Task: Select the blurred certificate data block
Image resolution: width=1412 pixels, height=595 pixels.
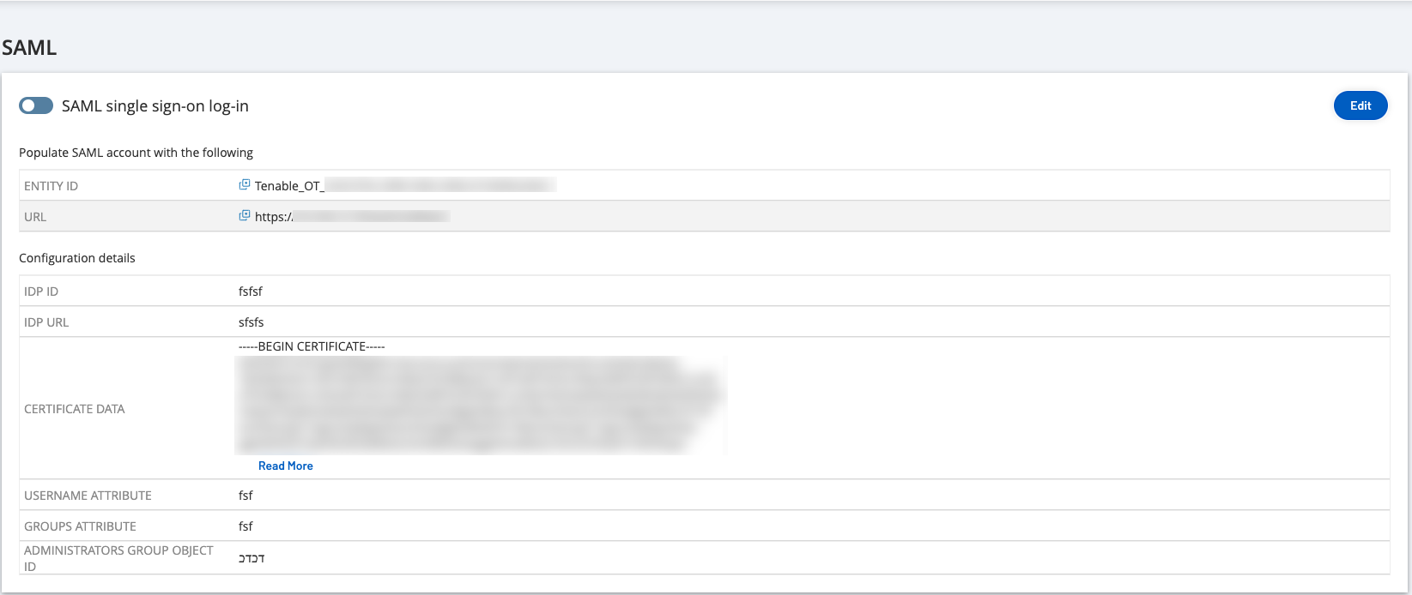Action: pos(481,405)
